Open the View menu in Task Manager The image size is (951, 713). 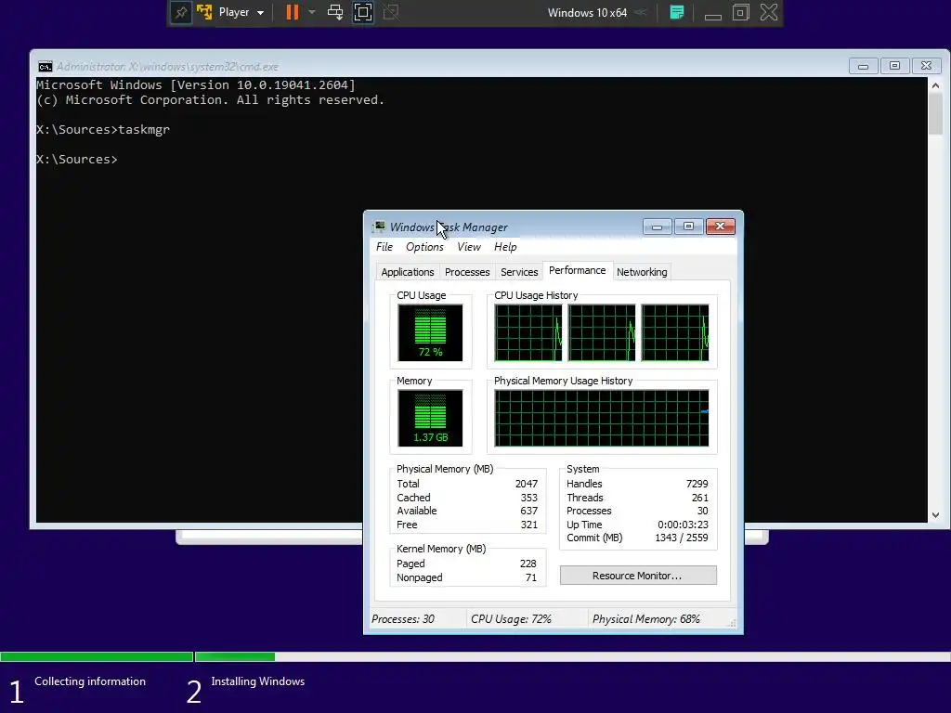pyautogui.click(x=469, y=247)
